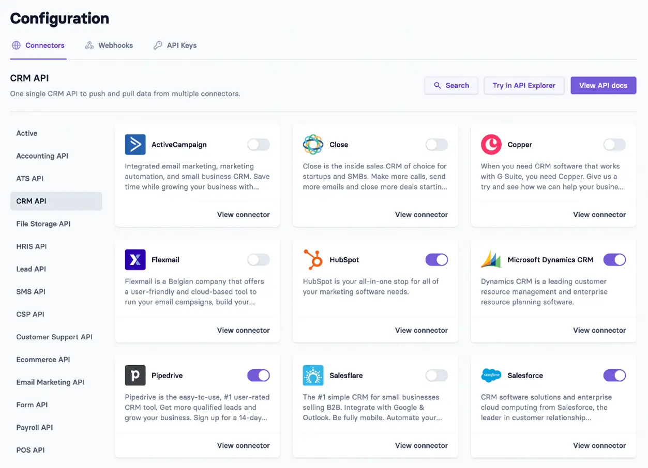Switch to the Connectors tab
Viewport: 648px width, 468px height.
(38, 45)
